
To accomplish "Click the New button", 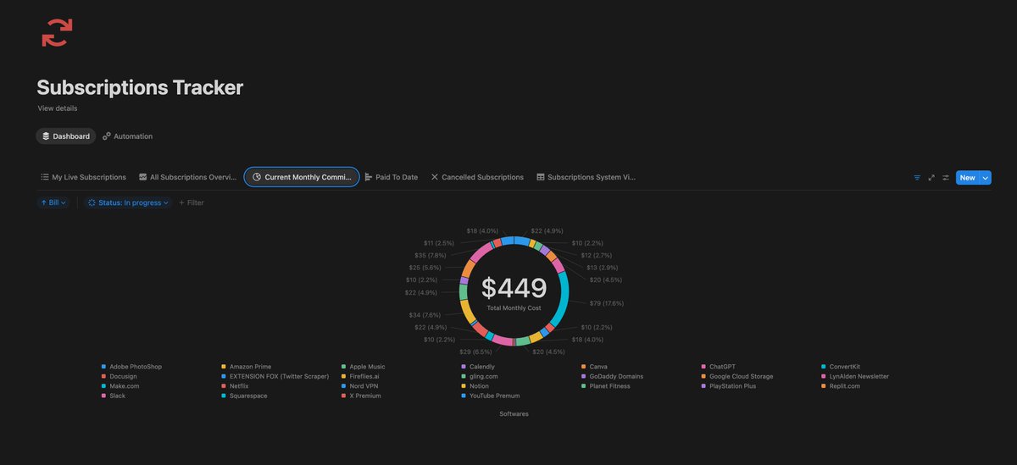I will pos(967,178).
